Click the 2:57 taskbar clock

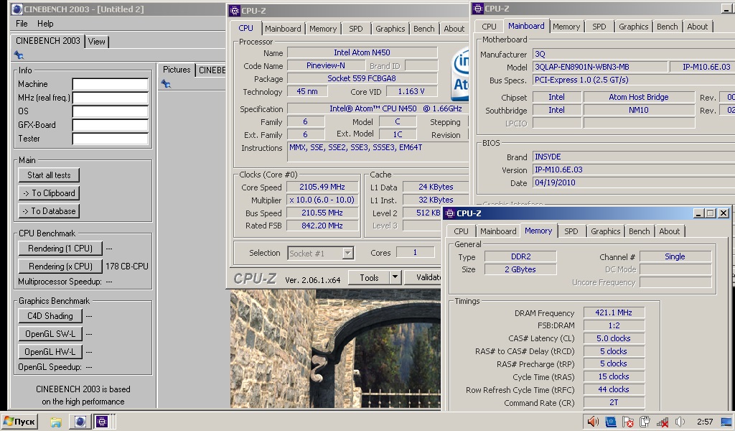tap(705, 422)
